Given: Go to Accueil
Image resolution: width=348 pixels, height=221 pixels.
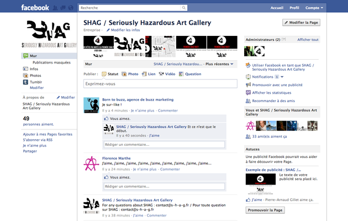Looking at the screenshot, I should pos(277,8).
